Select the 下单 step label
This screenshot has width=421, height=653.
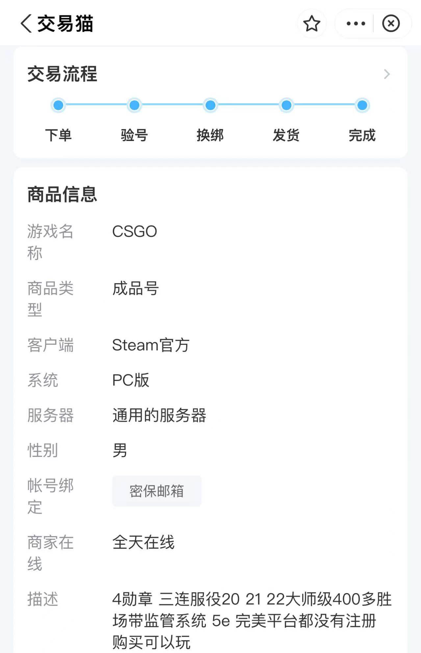coord(59,135)
